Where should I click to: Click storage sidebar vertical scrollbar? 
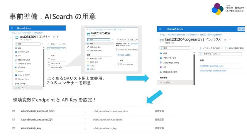pyautogui.click(x=44, y=68)
